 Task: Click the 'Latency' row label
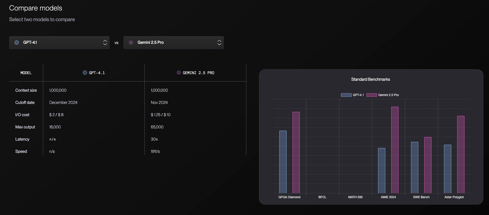tap(22, 139)
